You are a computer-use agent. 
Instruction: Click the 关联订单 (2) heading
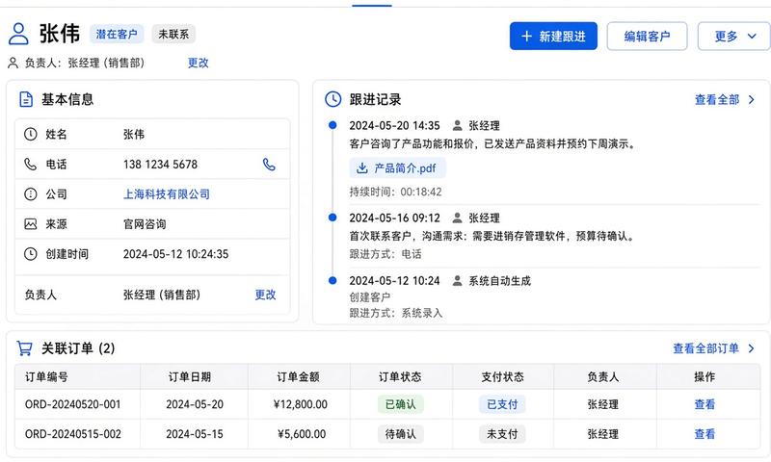pyautogui.click(x=78, y=348)
